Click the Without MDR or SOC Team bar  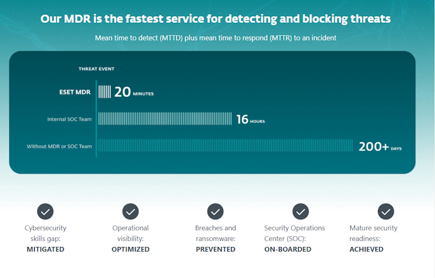(x=226, y=146)
